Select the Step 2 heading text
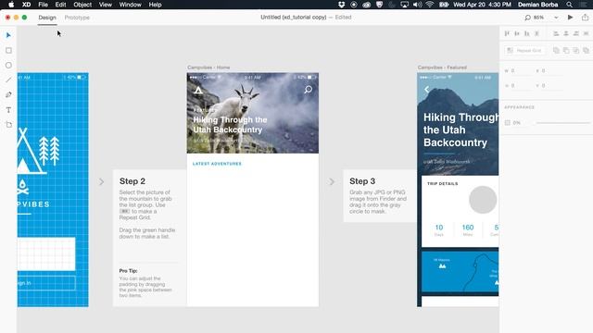Viewport: 593px width, 333px height. pos(132,181)
